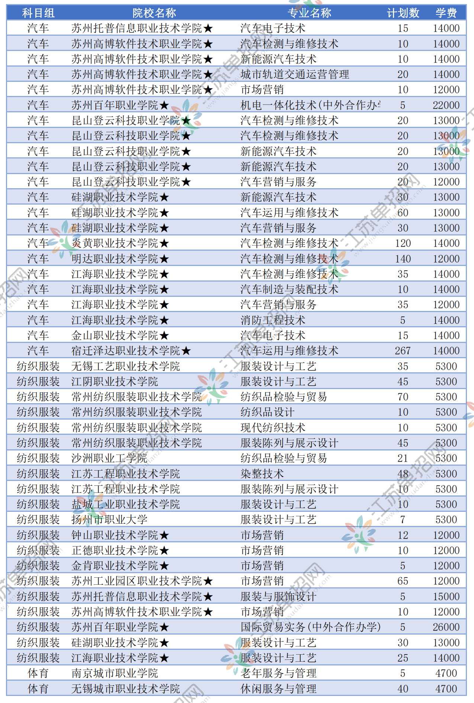
Task: Click 纺织服装 in 染整技术 row
Action: (x=38, y=474)
